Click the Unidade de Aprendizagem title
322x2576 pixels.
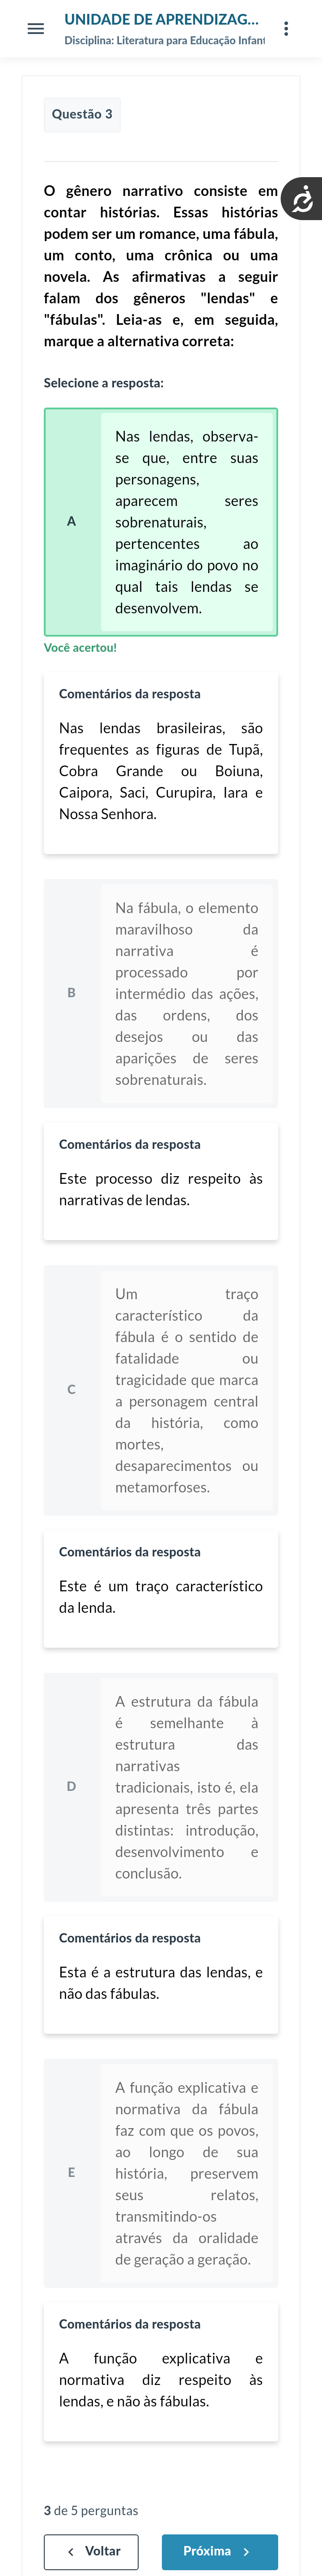click(x=161, y=19)
